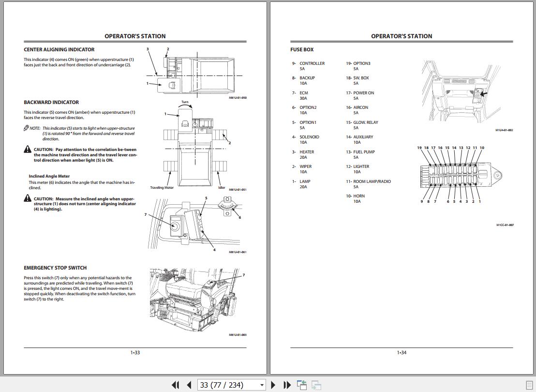Click the '1- LAMP' fuse entry
Viewport: 536px width, 392px height.
[301, 184]
